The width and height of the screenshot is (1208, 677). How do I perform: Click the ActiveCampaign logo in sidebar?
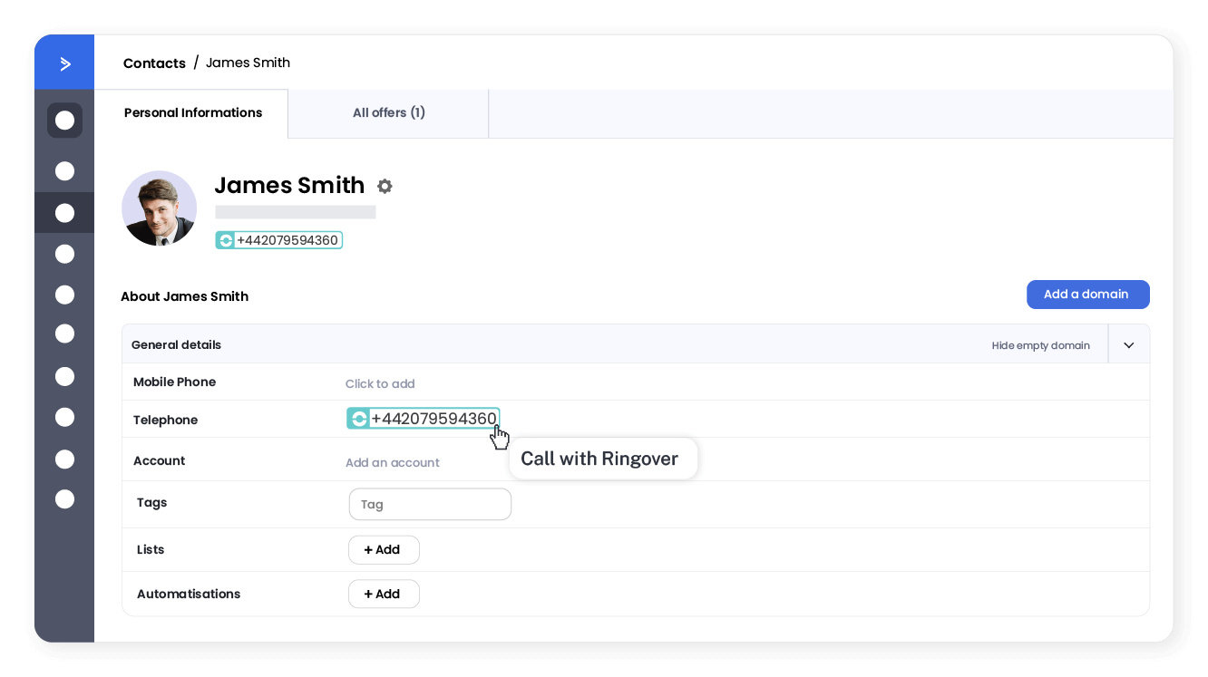[x=64, y=63]
